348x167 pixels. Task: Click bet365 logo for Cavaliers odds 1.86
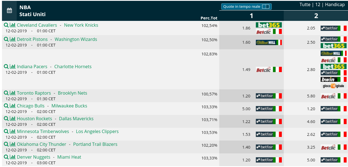click(x=269, y=25)
